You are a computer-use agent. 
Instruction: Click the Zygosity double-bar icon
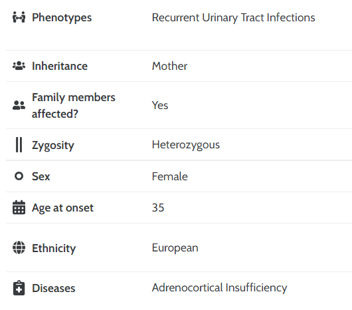19,145
